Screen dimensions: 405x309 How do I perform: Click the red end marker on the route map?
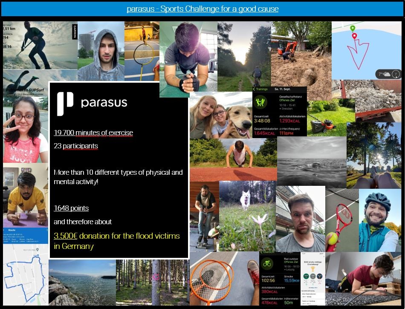pos(355,36)
